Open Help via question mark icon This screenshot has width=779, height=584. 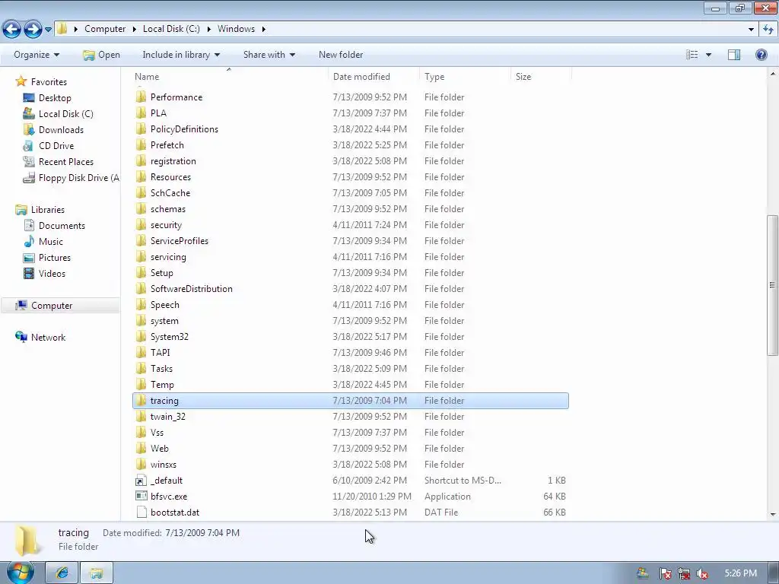coord(761,55)
